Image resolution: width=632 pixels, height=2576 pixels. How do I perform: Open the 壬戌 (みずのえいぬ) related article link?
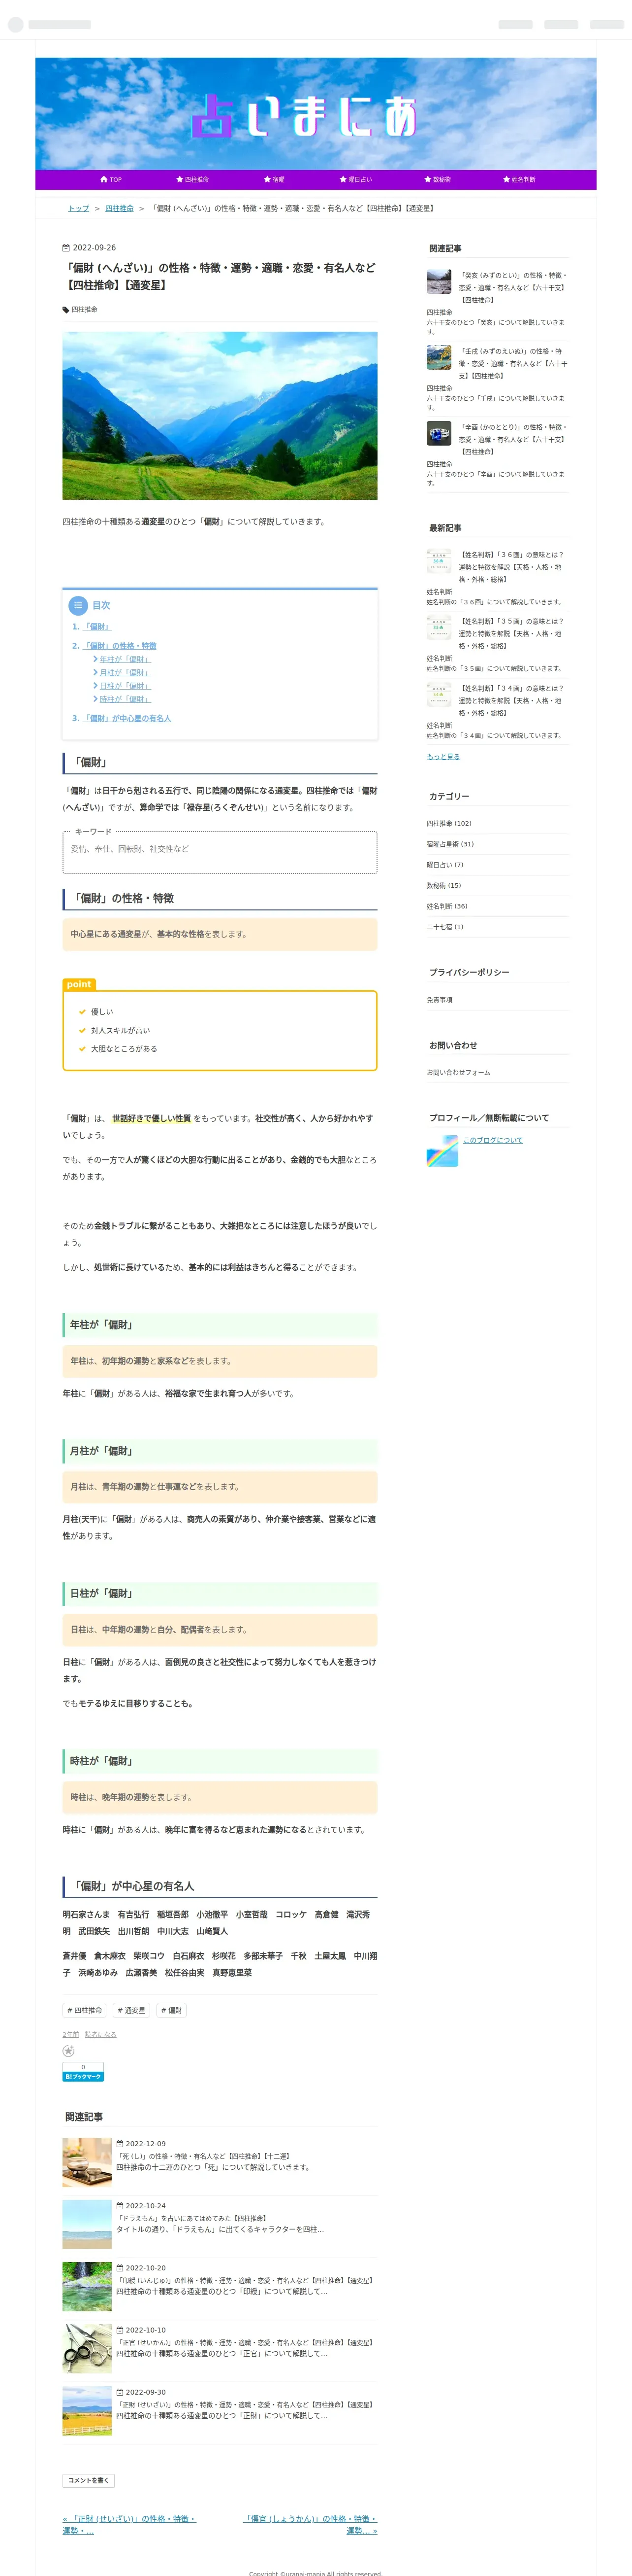click(512, 364)
